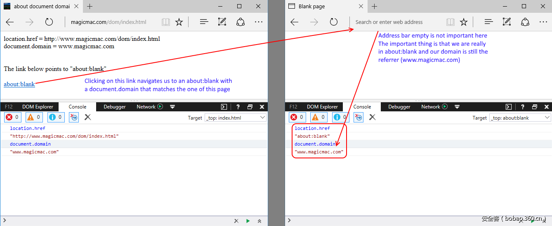552x226 pixels.
Task: Open Target dropdown showing _top: about:blank
Action: tap(520, 118)
